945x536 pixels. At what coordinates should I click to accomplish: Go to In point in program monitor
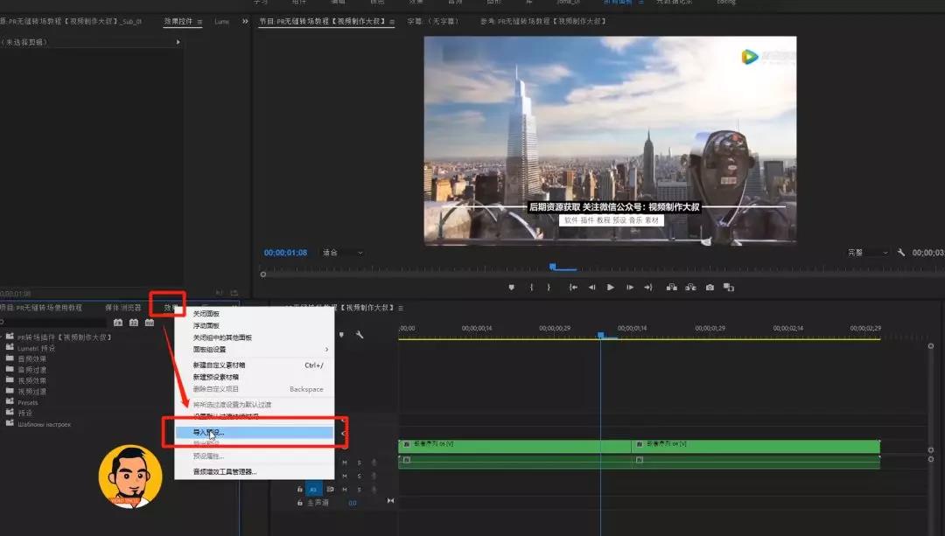pyautogui.click(x=573, y=288)
